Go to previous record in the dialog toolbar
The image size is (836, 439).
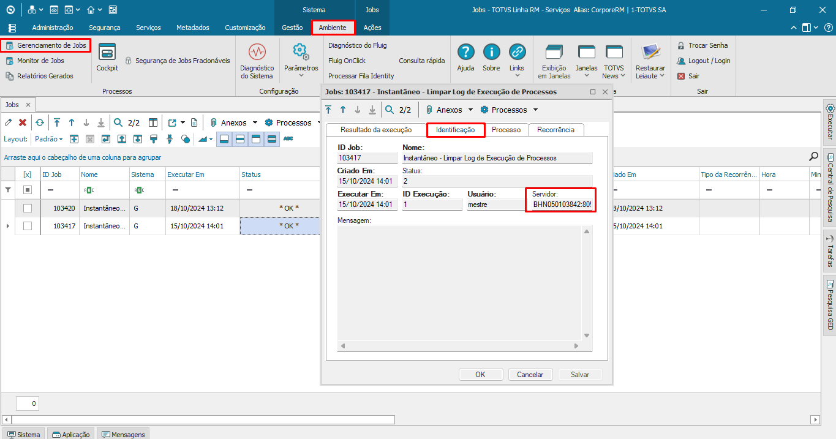pyautogui.click(x=343, y=110)
